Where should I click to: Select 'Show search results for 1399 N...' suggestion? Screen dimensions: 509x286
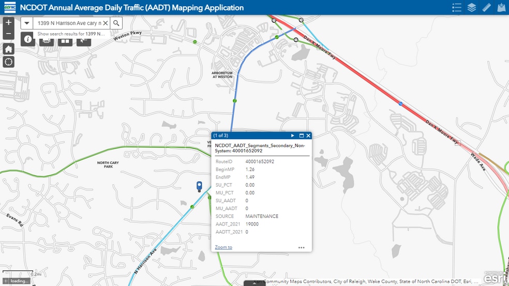[71, 34]
